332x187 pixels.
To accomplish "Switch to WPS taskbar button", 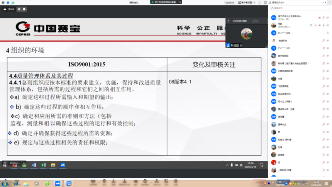I will pos(69,184).
